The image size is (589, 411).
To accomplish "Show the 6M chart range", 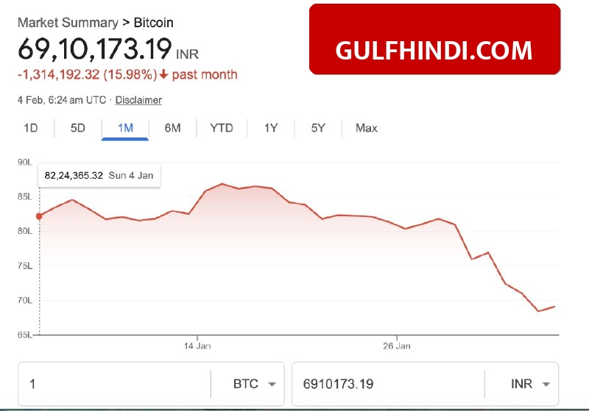I will point(172,128).
